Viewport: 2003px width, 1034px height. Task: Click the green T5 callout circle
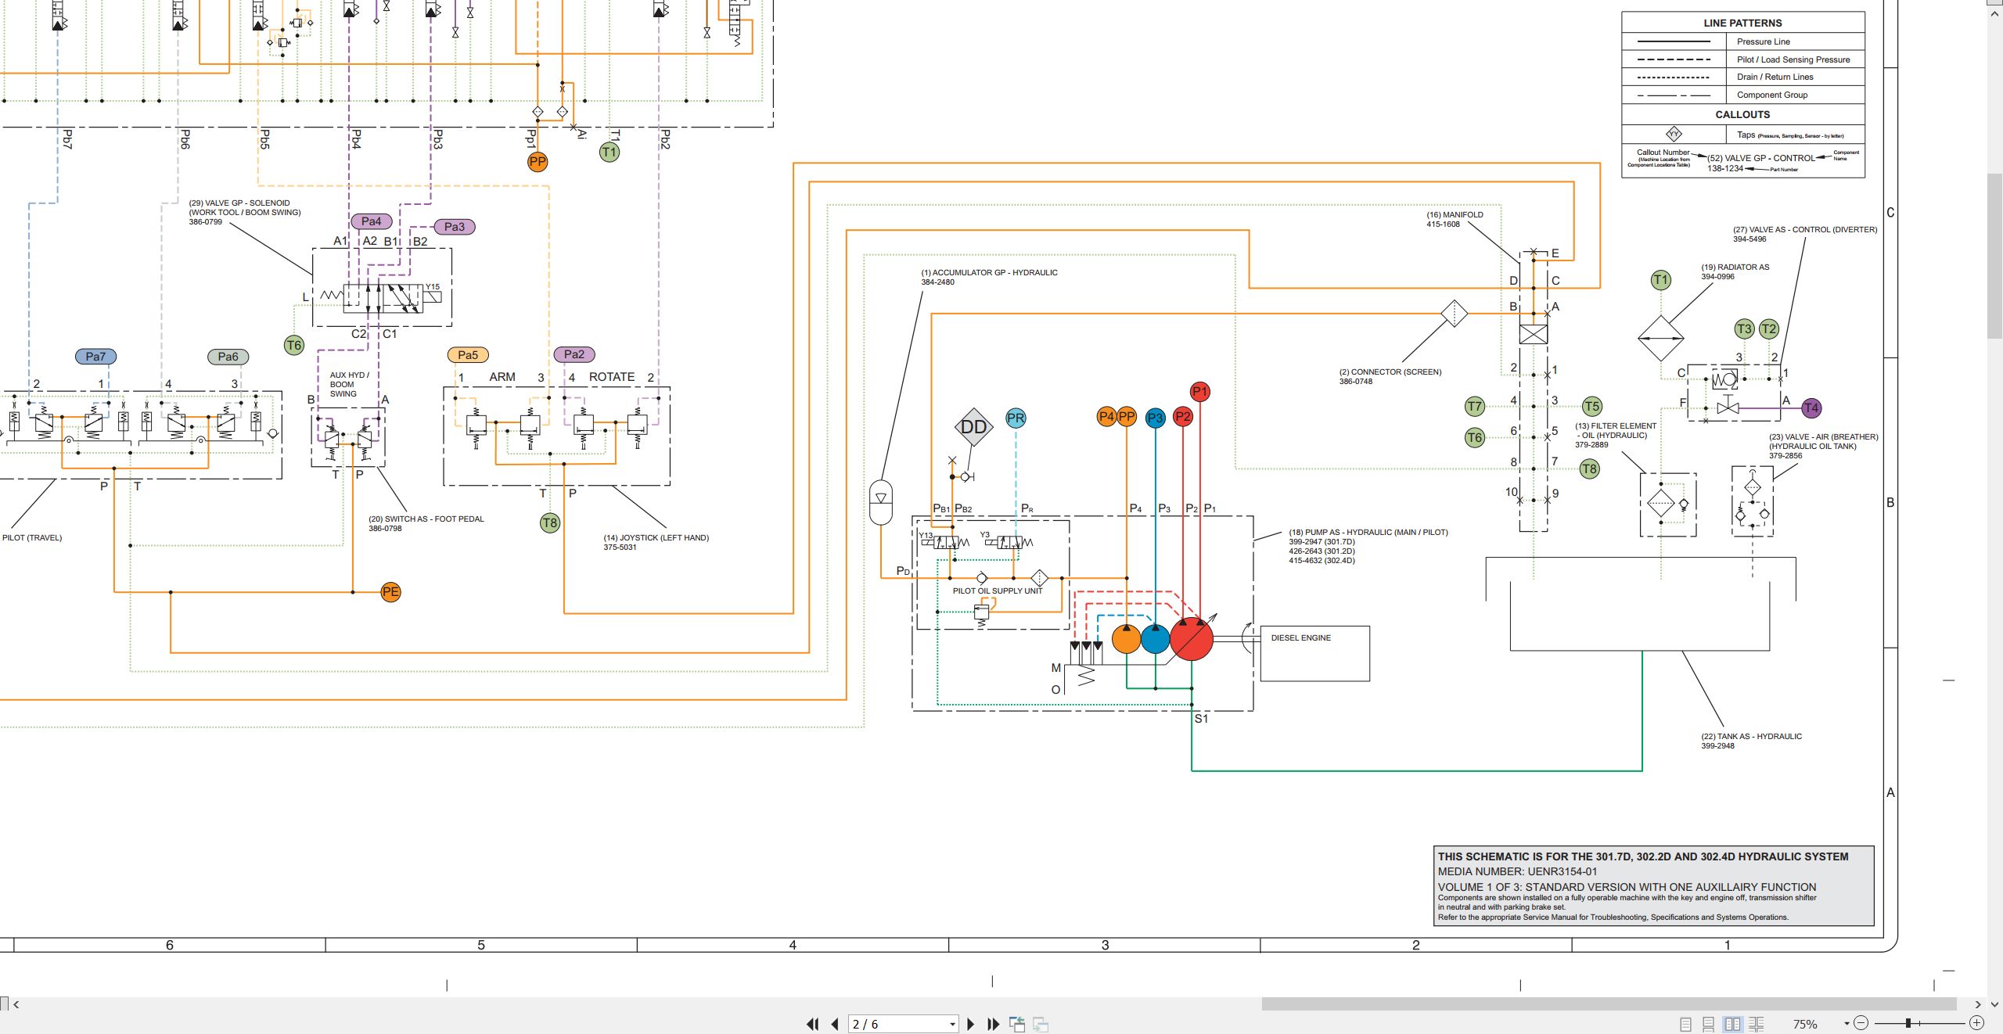pos(1591,406)
